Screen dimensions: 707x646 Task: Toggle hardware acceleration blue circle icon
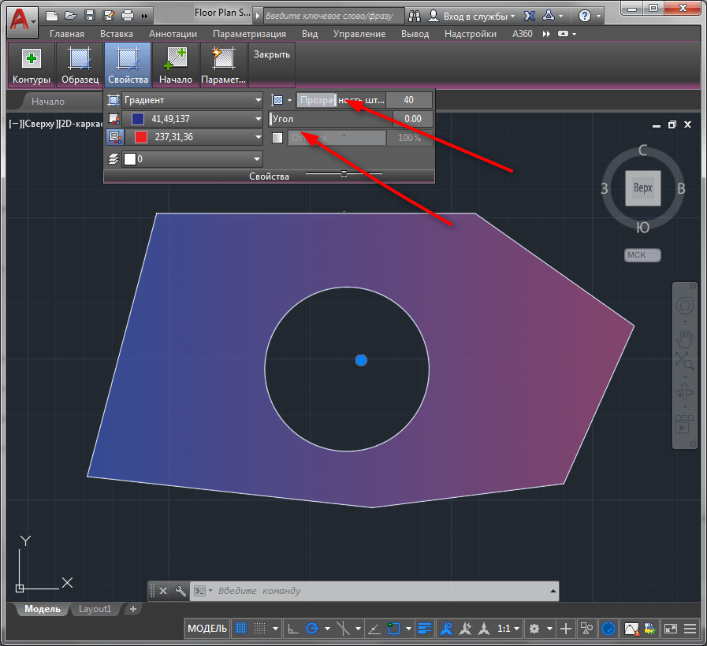point(608,629)
